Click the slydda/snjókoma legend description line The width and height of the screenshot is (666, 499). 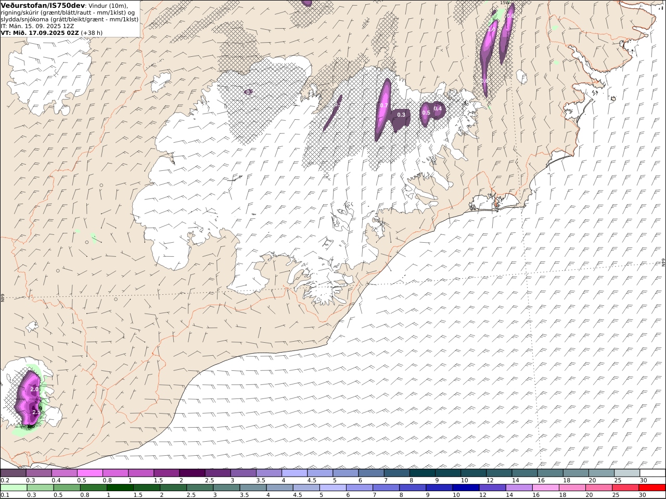[69, 19]
